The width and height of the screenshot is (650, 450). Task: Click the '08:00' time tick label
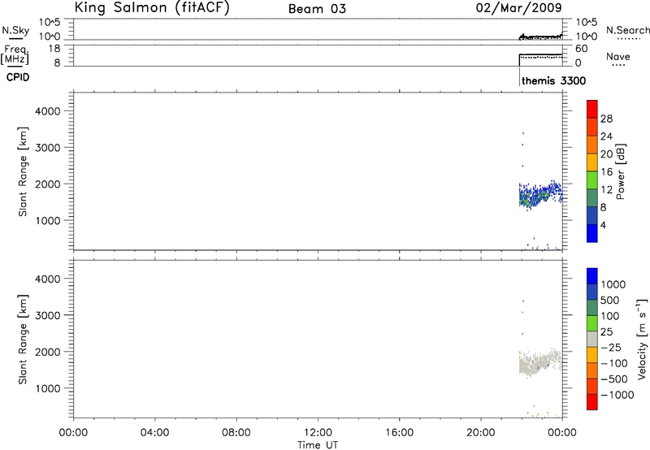(x=236, y=433)
